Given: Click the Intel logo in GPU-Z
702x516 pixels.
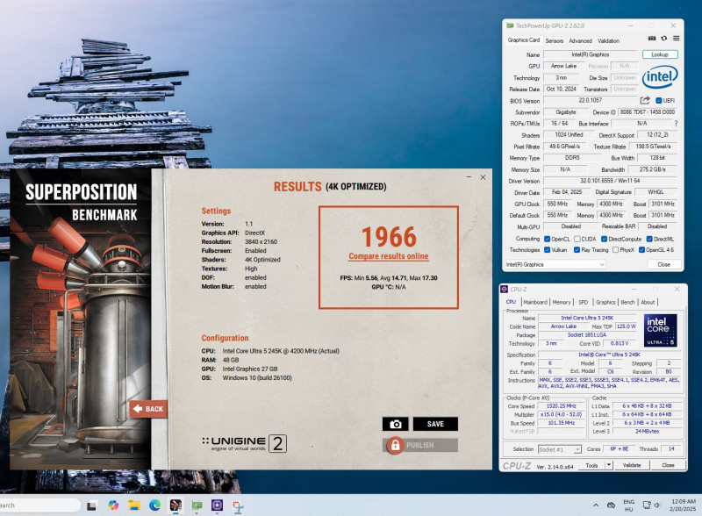Looking at the screenshot, I should [x=660, y=76].
